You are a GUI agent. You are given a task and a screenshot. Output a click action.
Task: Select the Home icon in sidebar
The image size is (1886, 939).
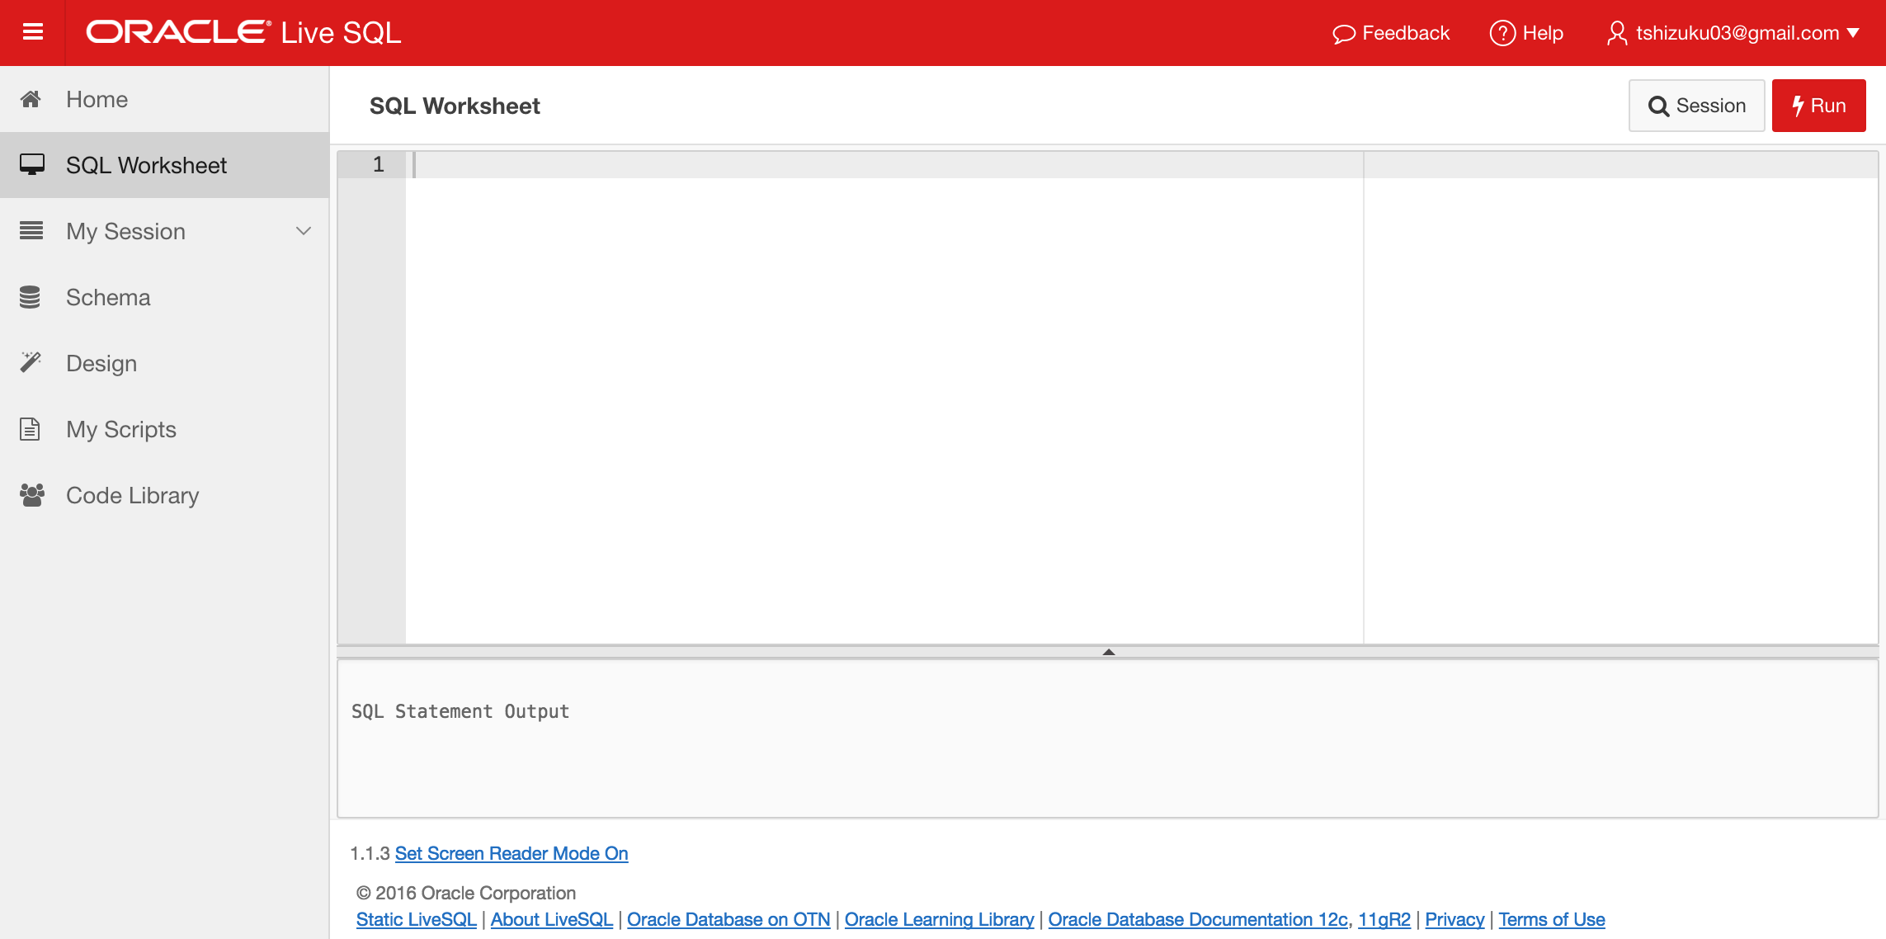31,99
